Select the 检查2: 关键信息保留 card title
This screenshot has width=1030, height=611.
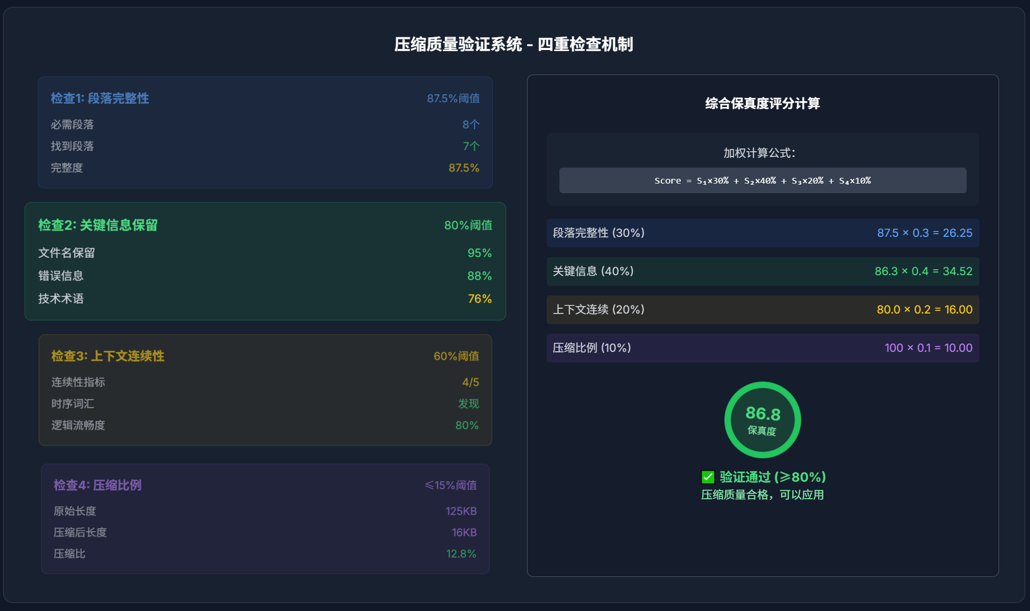98,225
